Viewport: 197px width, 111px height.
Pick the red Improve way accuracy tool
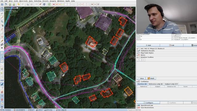point(2,37)
